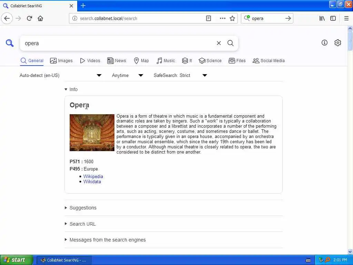This screenshot has width=353, height=265.
Task: Switch to the Music category
Action: (x=166, y=61)
